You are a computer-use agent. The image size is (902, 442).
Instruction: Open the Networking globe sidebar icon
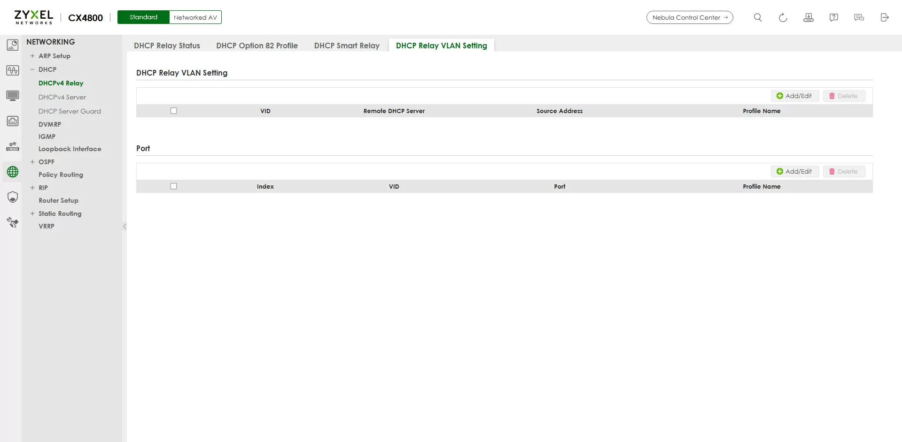pos(13,172)
